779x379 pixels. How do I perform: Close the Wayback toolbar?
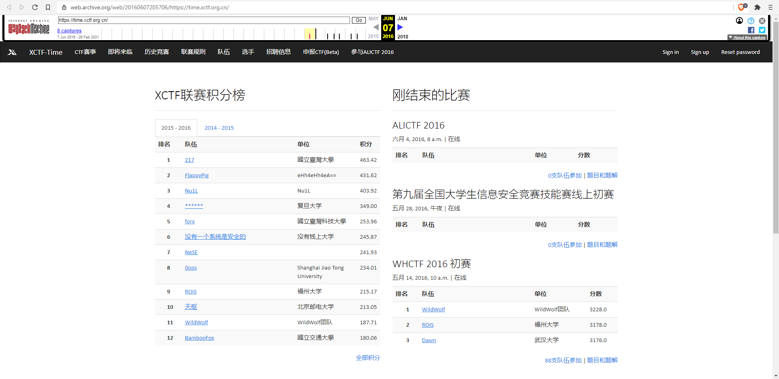tap(762, 21)
